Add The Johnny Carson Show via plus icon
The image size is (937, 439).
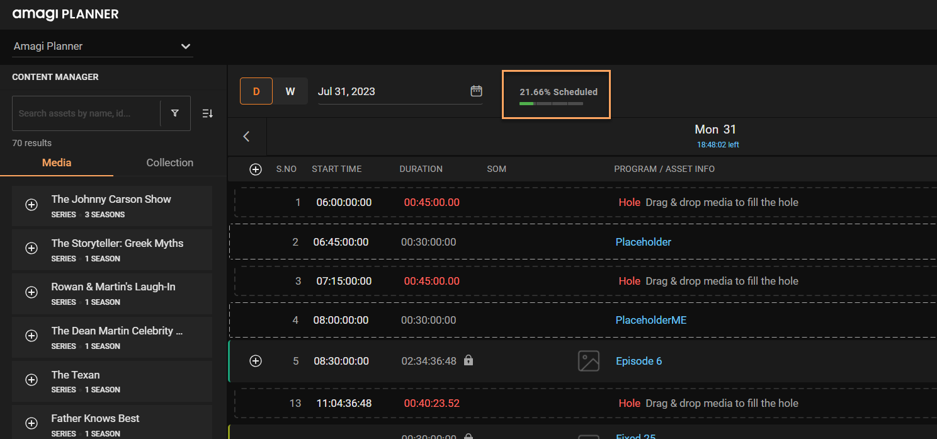pos(31,205)
